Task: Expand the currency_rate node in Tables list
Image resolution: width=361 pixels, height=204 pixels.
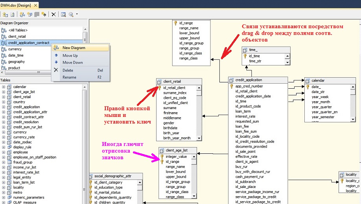Action: (x=4, y=137)
